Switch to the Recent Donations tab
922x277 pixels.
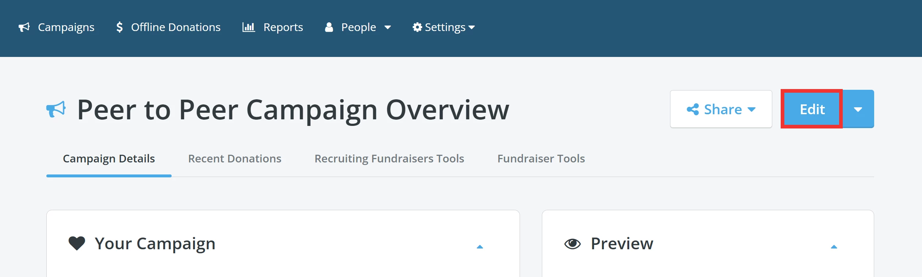coord(234,158)
